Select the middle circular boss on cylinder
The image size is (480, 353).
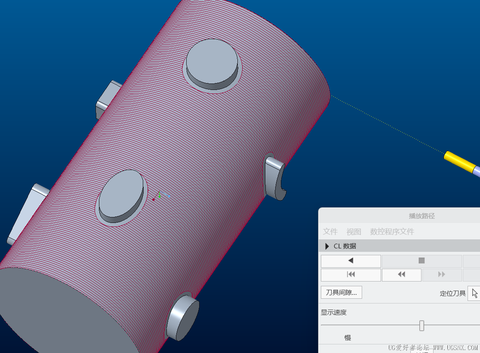[121, 196]
